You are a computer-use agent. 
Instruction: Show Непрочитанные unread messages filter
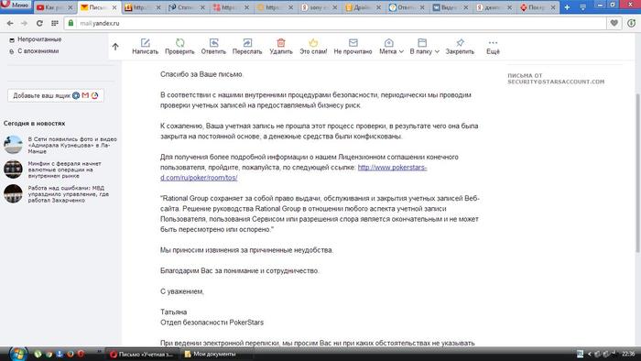(x=39, y=39)
